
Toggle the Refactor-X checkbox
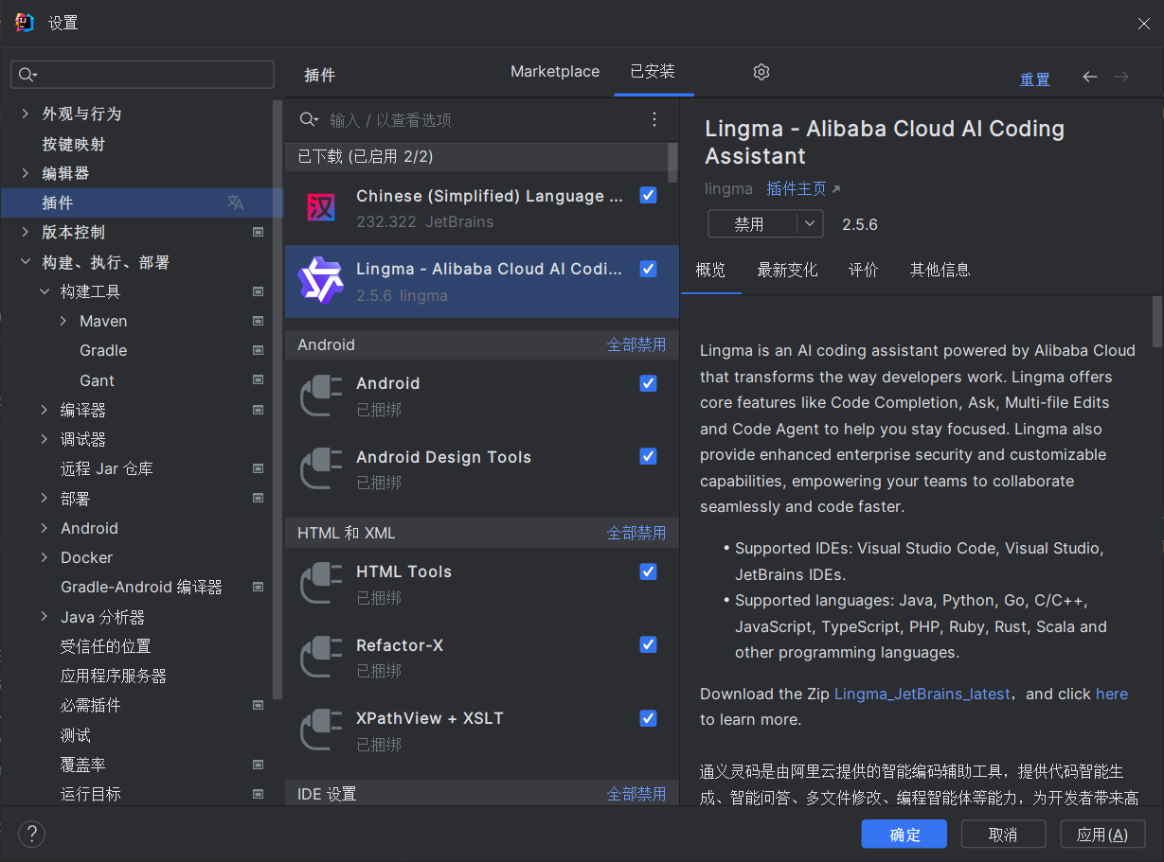pos(648,644)
